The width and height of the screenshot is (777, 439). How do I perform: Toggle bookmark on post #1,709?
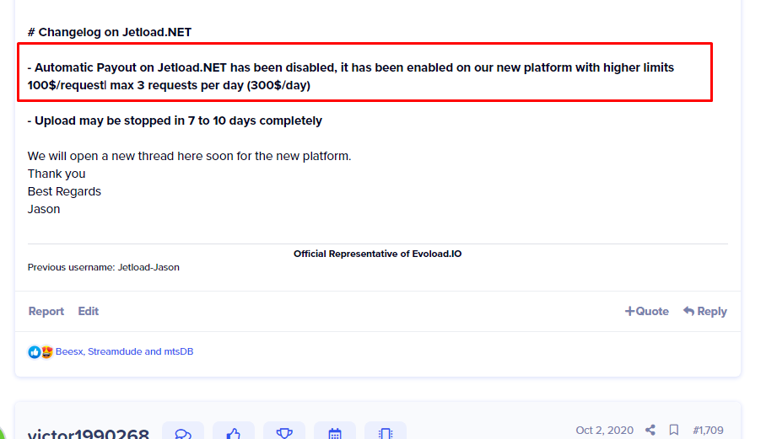click(x=674, y=430)
